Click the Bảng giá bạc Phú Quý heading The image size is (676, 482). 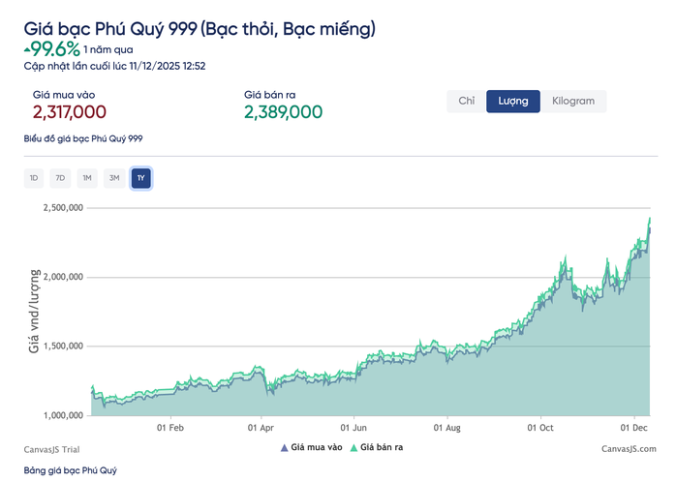point(71,470)
